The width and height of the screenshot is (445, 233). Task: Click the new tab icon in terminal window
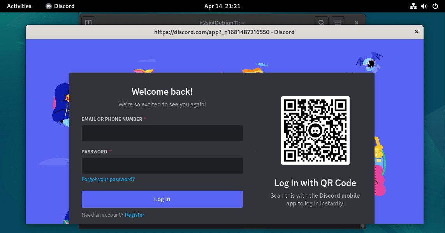(88, 23)
